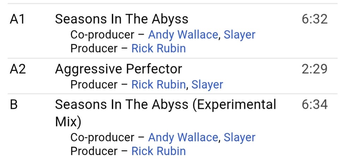Open Andy Wallace link under Experimental Mix track
Image resolution: width=339 pixels, height=165 pixels.
[x=183, y=138]
